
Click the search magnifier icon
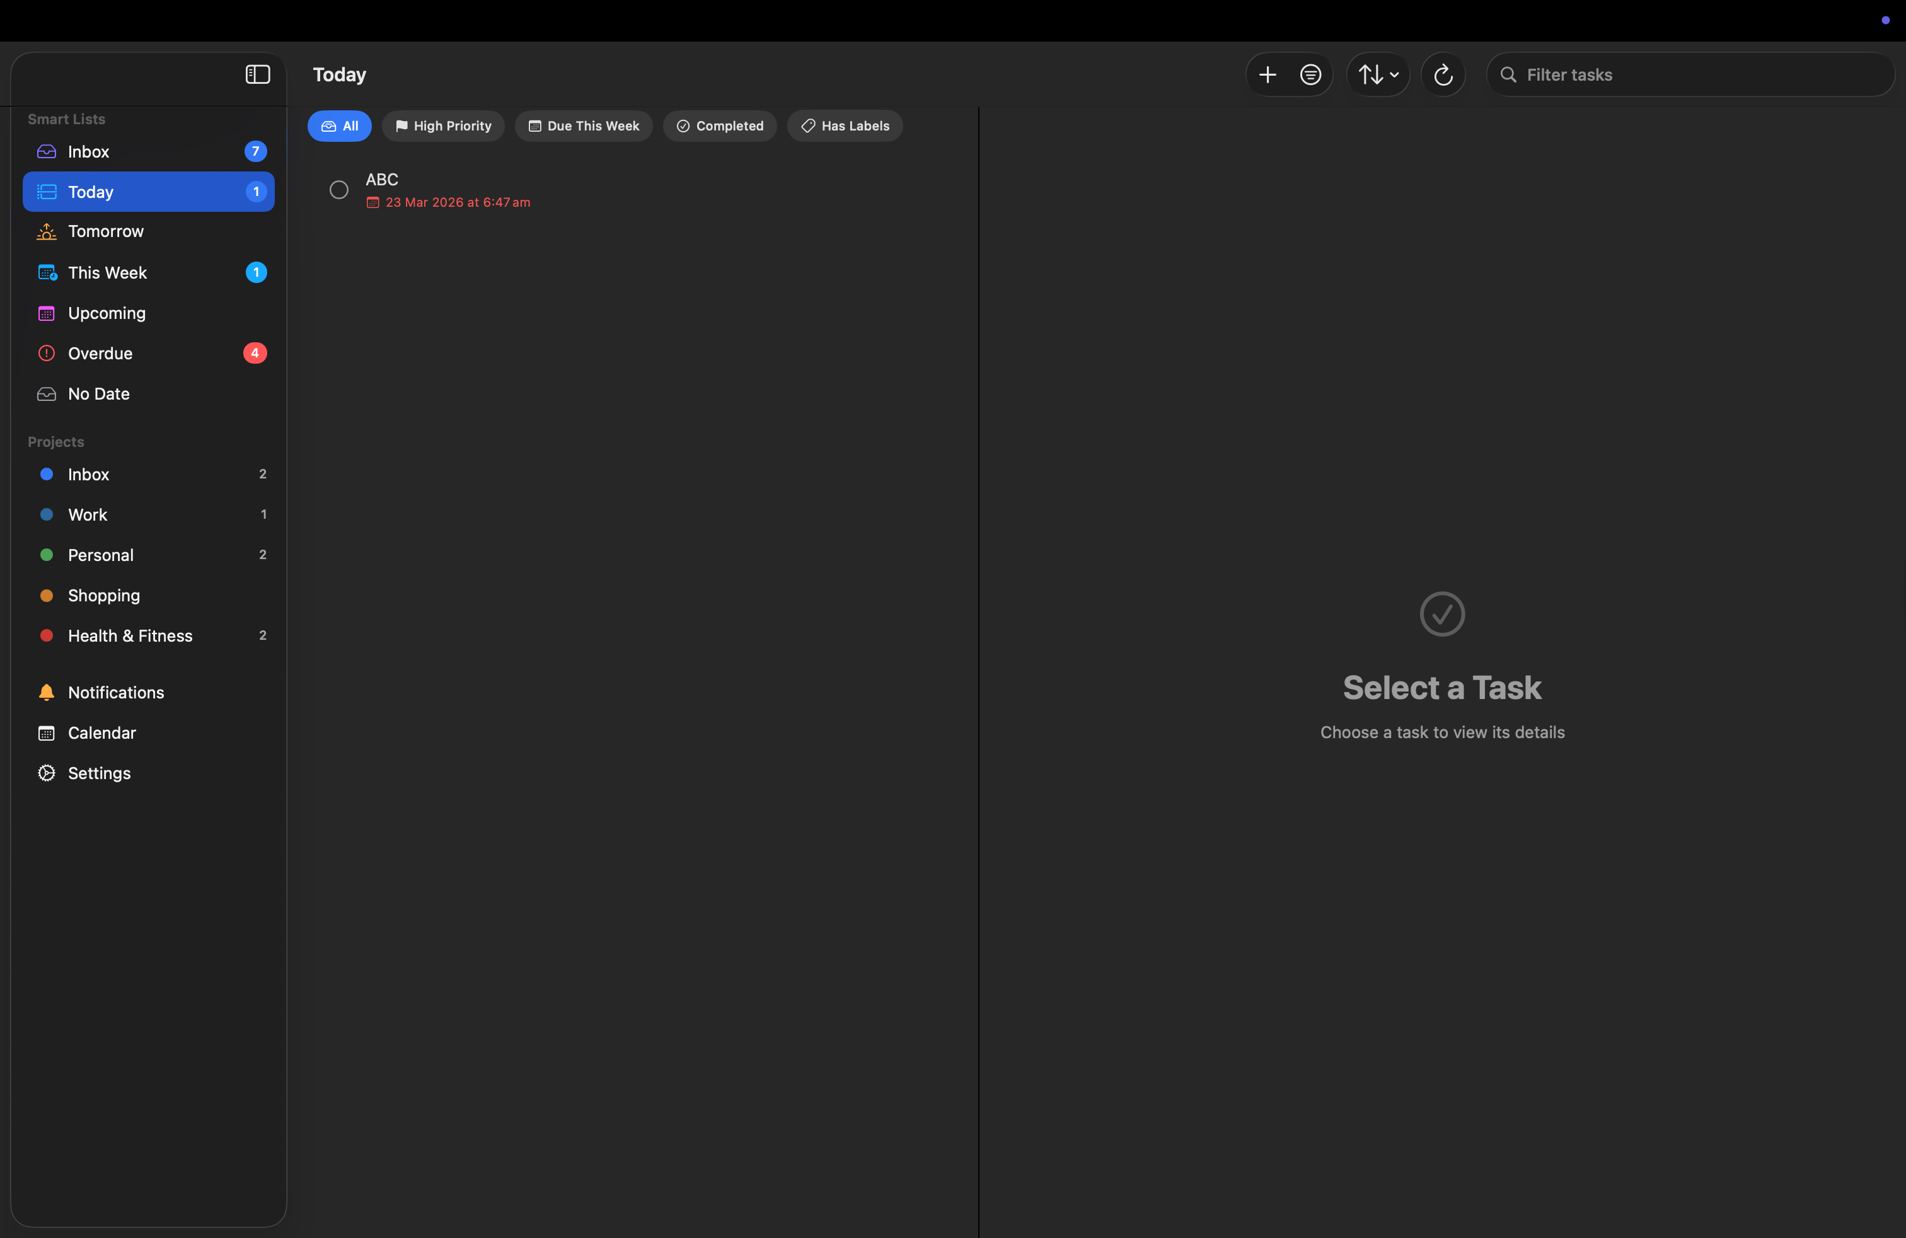(x=1508, y=74)
